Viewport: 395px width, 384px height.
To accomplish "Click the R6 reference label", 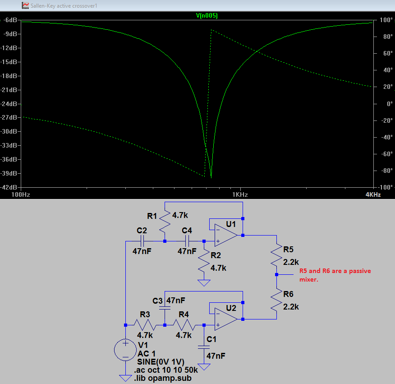I will tap(289, 294).
